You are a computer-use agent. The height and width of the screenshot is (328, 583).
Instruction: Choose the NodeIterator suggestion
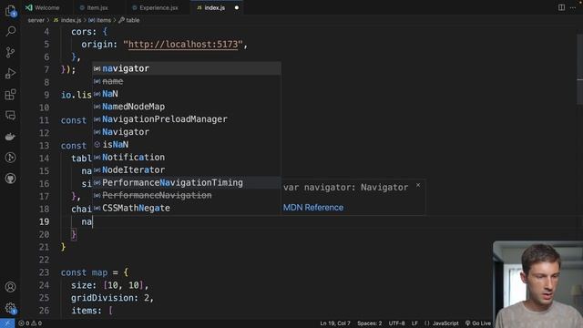click(187, 169)
